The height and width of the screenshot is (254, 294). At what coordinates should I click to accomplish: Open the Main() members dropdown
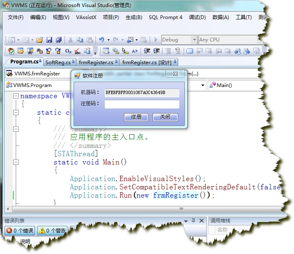coord(235,85)
